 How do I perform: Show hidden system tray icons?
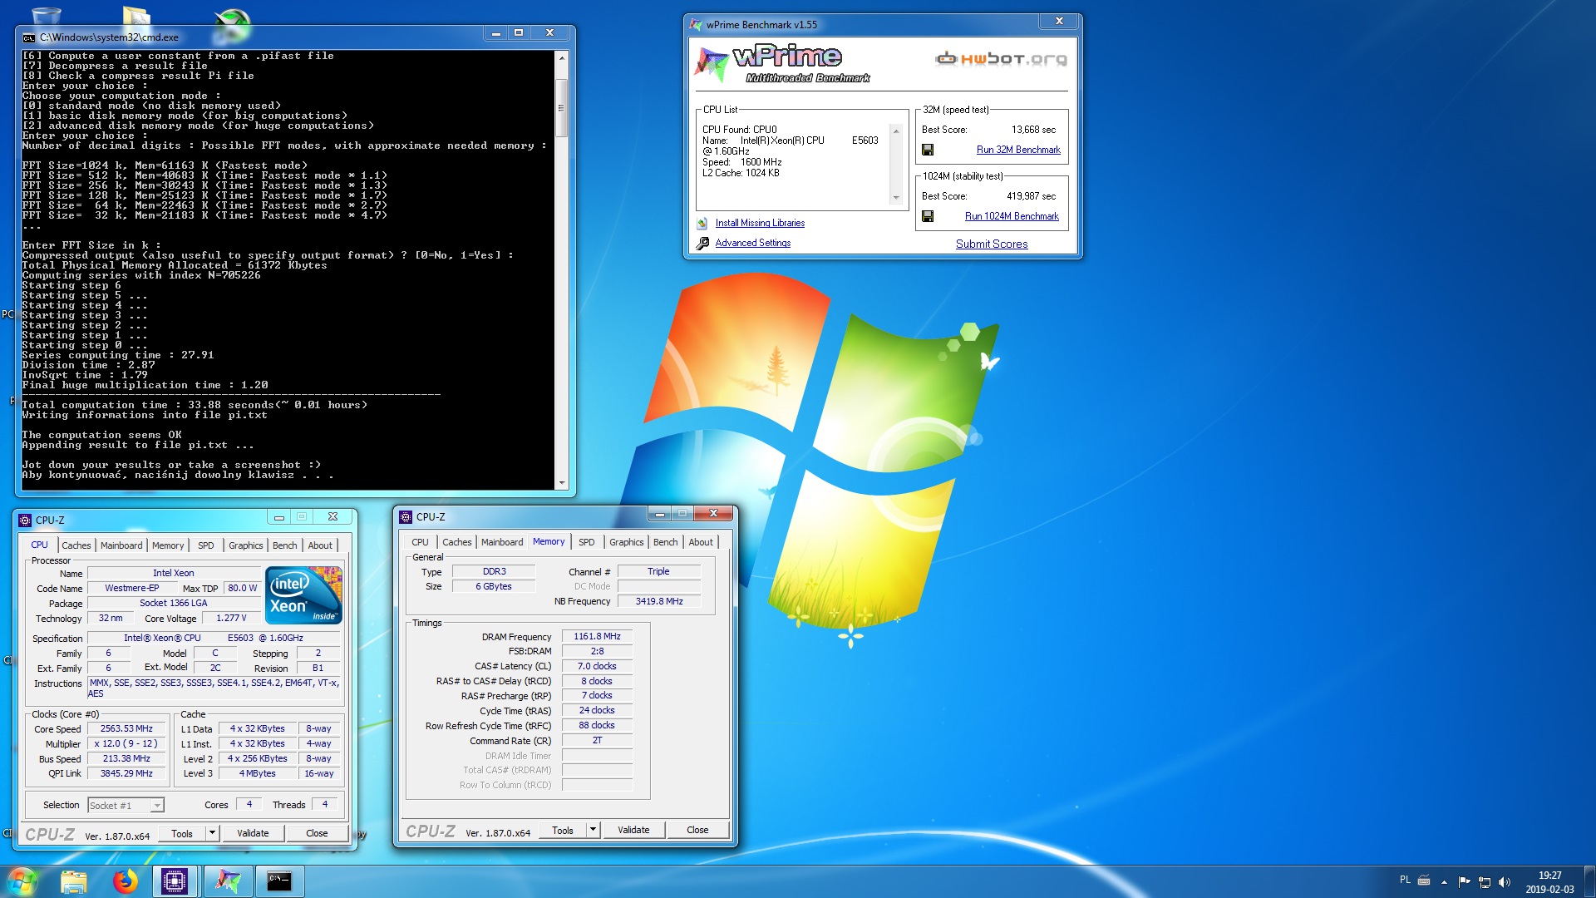1445,882
